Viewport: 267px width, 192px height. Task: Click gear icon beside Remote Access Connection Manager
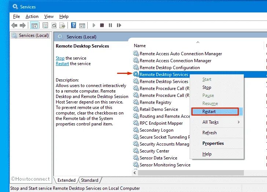click(x=136, y=60)
